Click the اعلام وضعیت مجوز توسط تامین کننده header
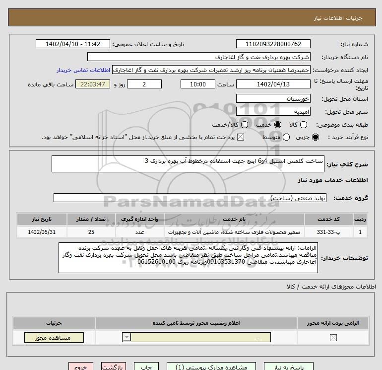Viewport: 382px width, 370px height. [x=196, y=323]
